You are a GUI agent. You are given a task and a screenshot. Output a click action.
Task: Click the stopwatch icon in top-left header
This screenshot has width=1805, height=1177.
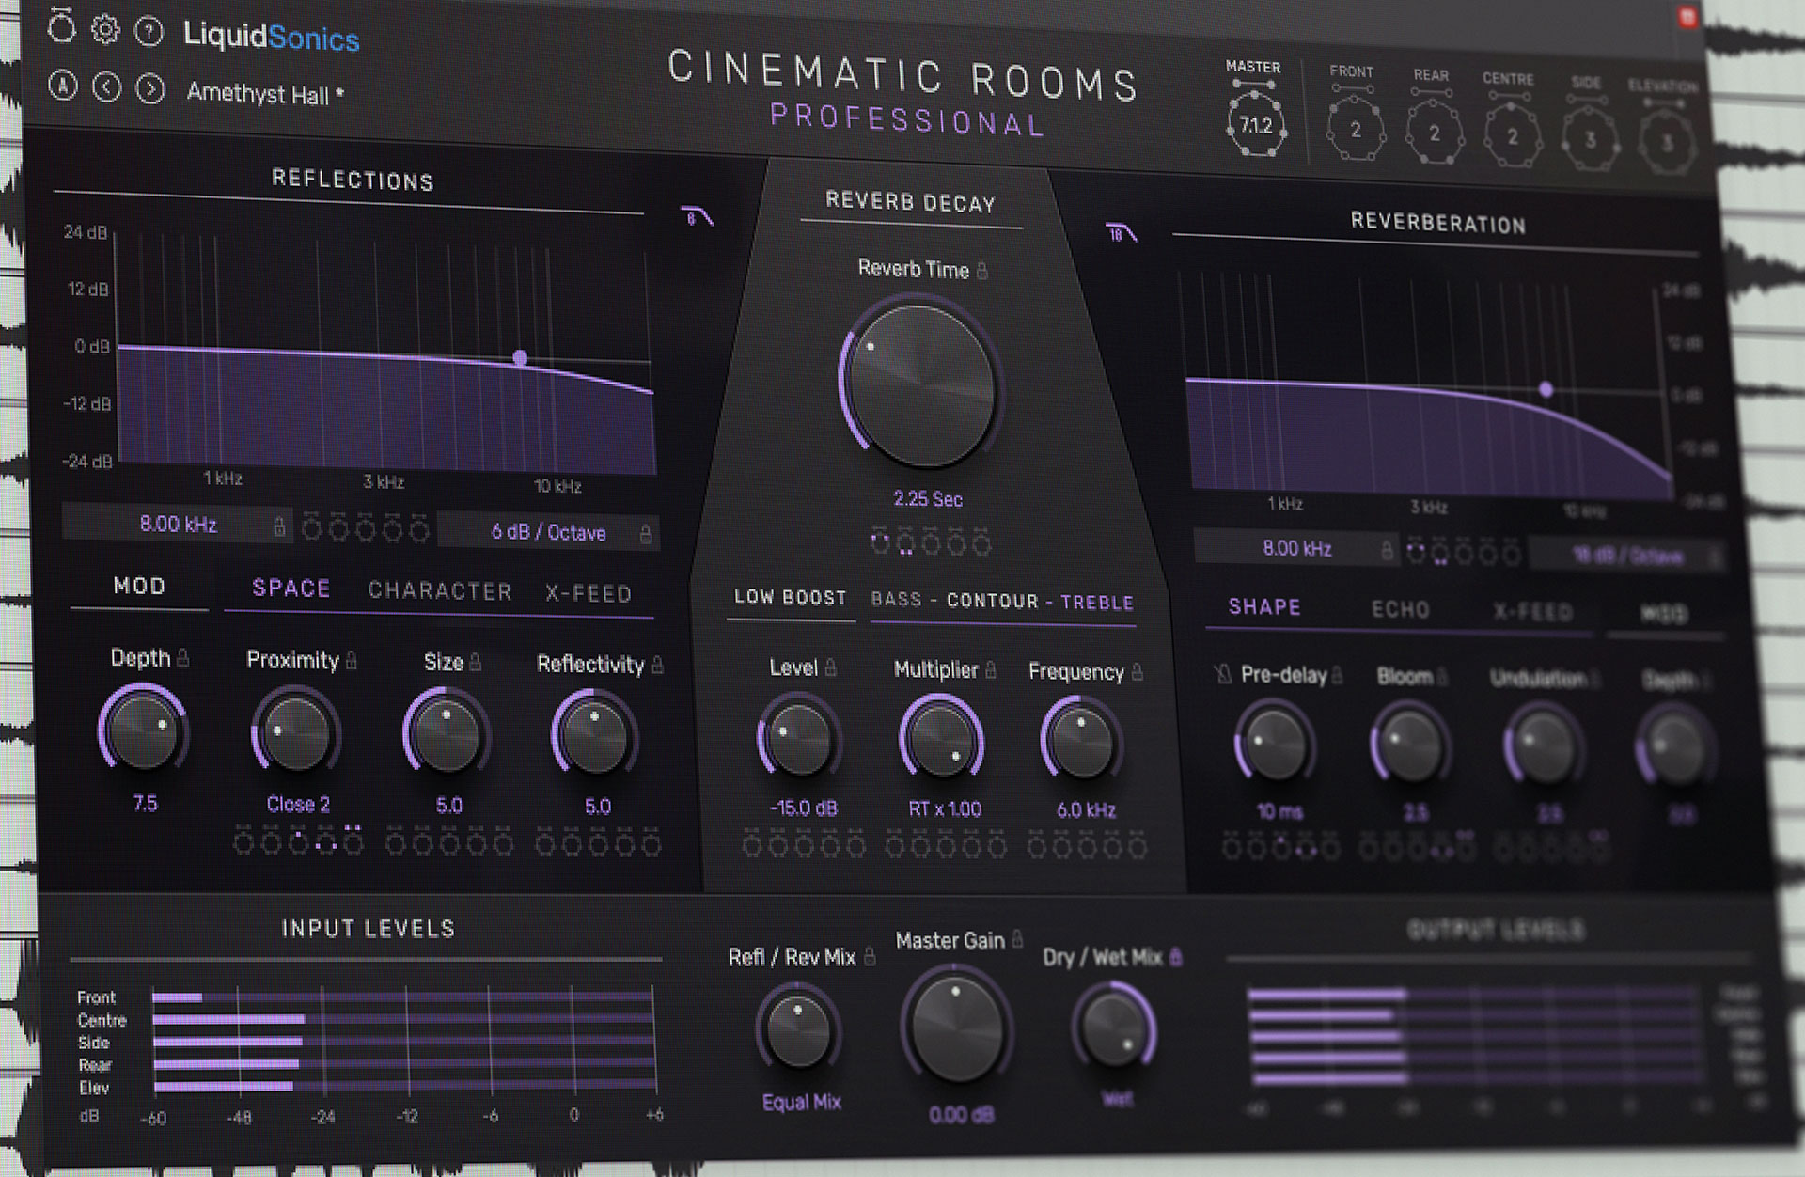coord(61,28)
